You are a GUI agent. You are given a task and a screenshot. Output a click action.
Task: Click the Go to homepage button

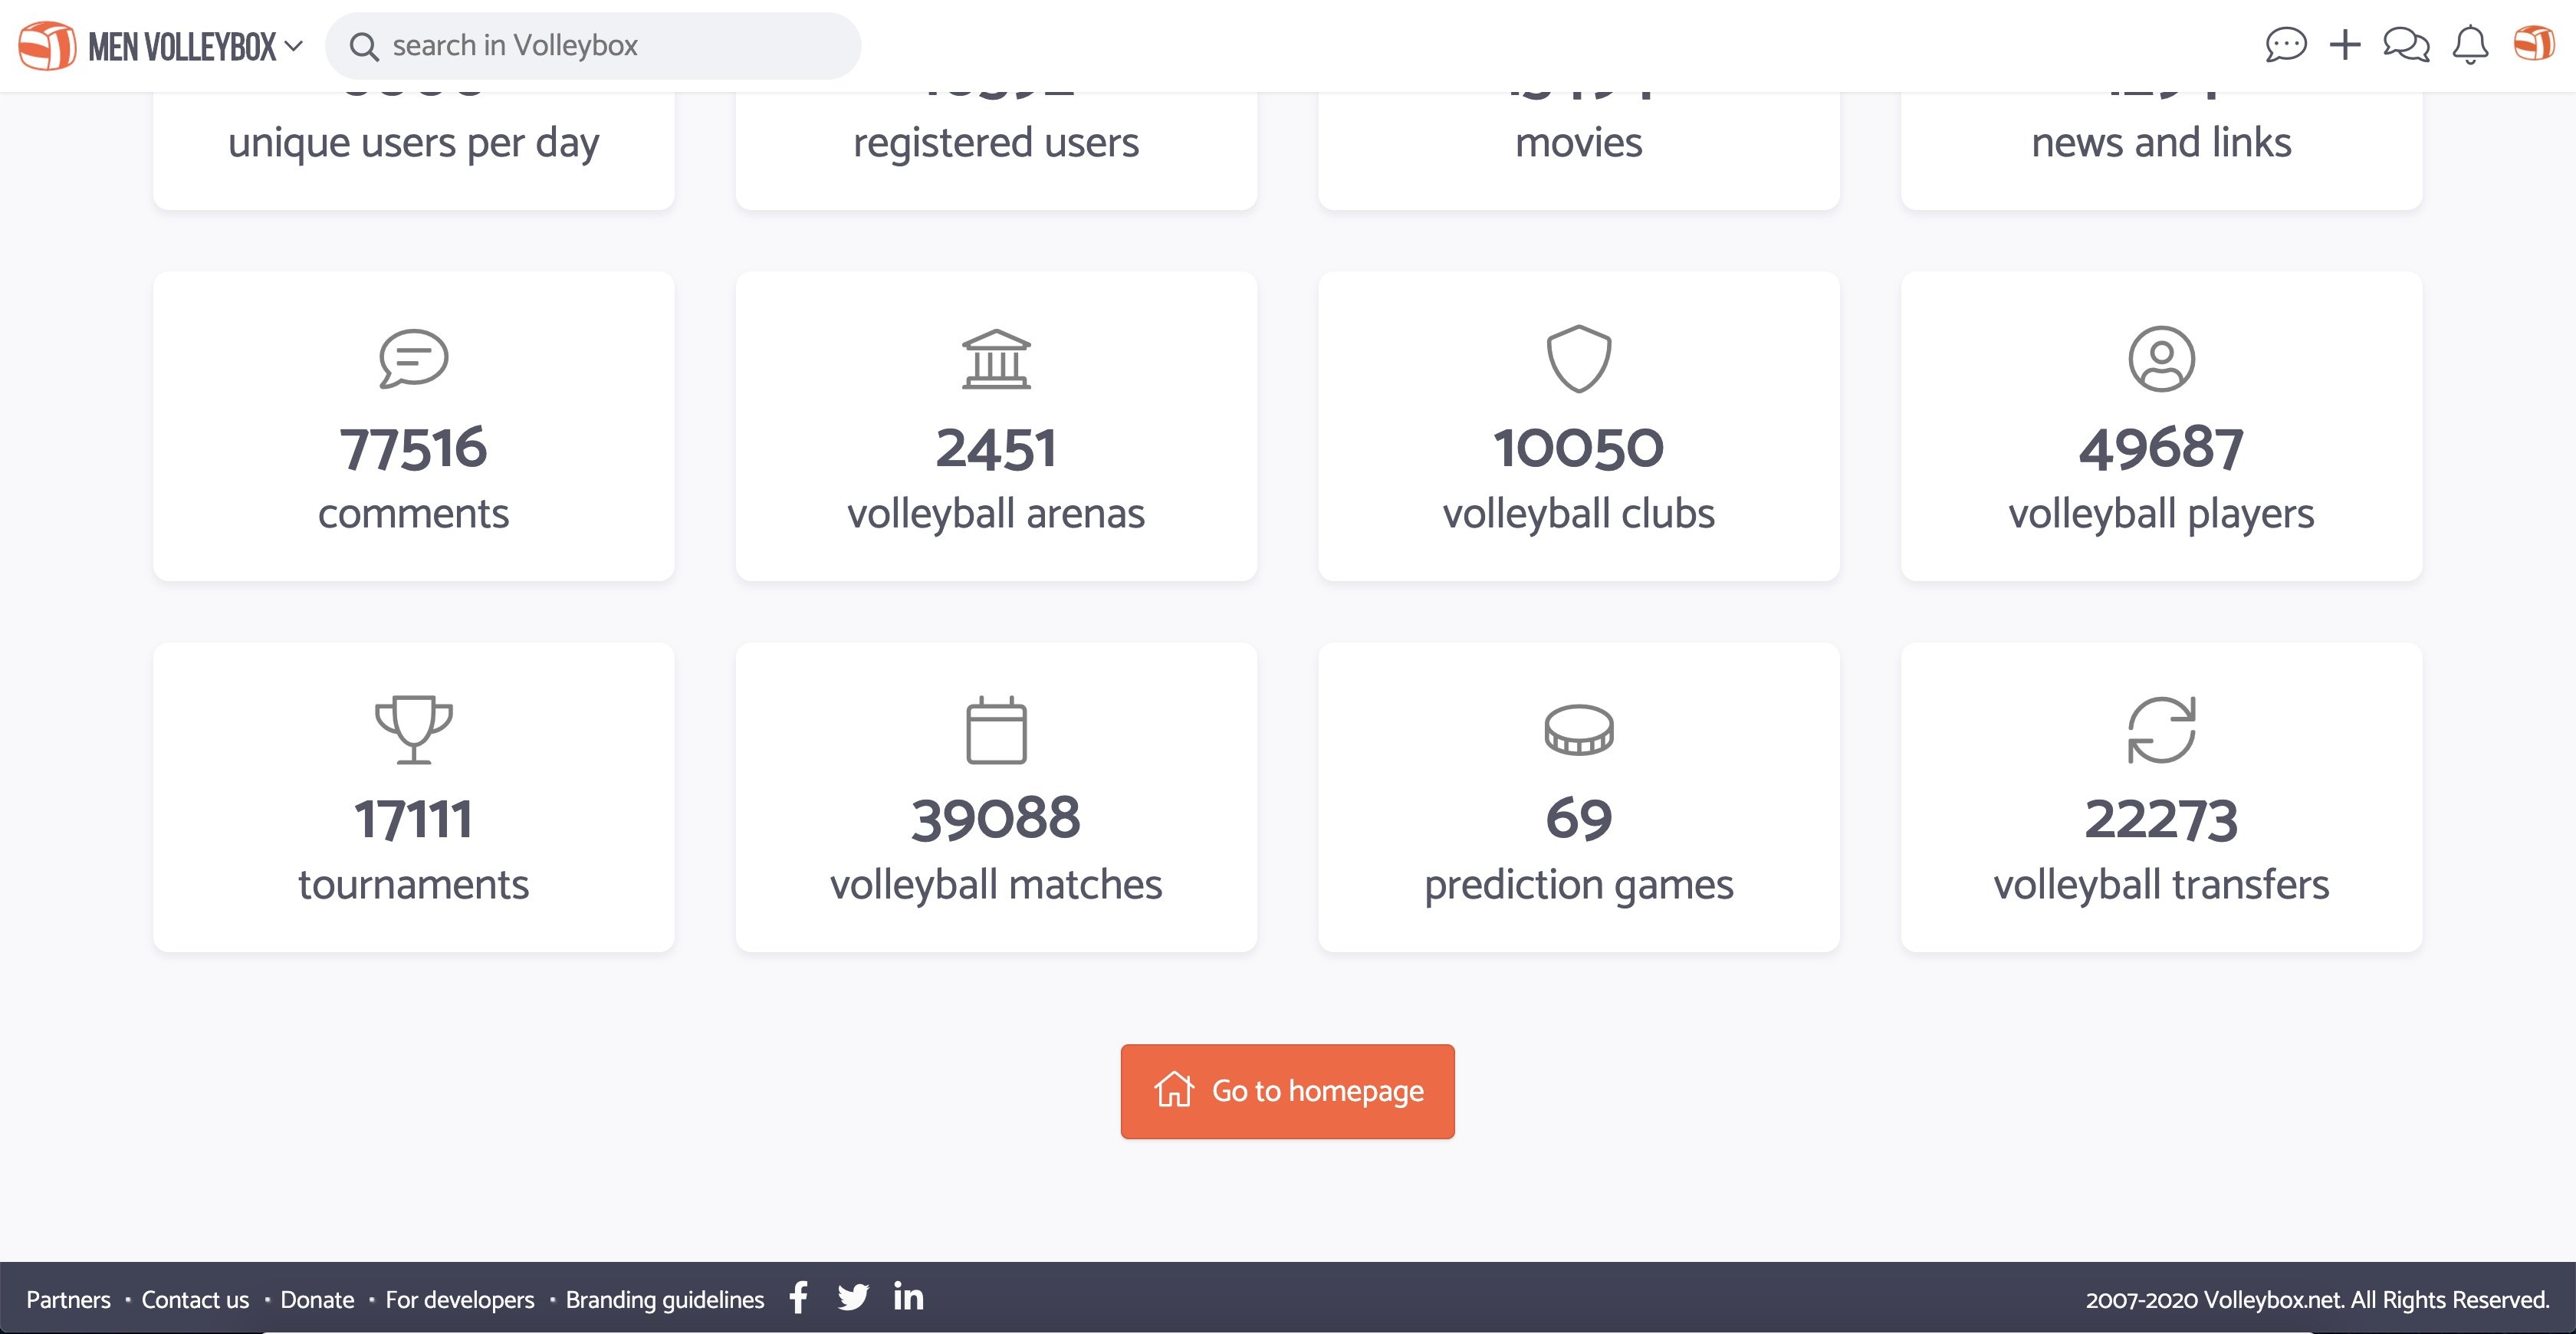coord(1288,1092)
